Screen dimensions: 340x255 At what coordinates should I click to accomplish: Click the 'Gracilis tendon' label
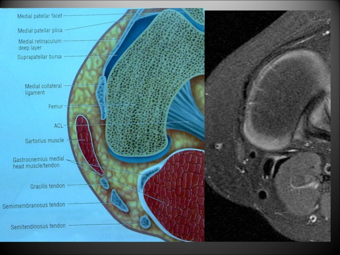48,186
